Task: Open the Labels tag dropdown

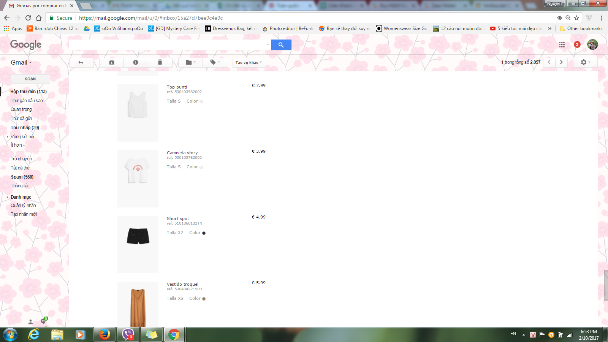Action: tap(215, 62)
